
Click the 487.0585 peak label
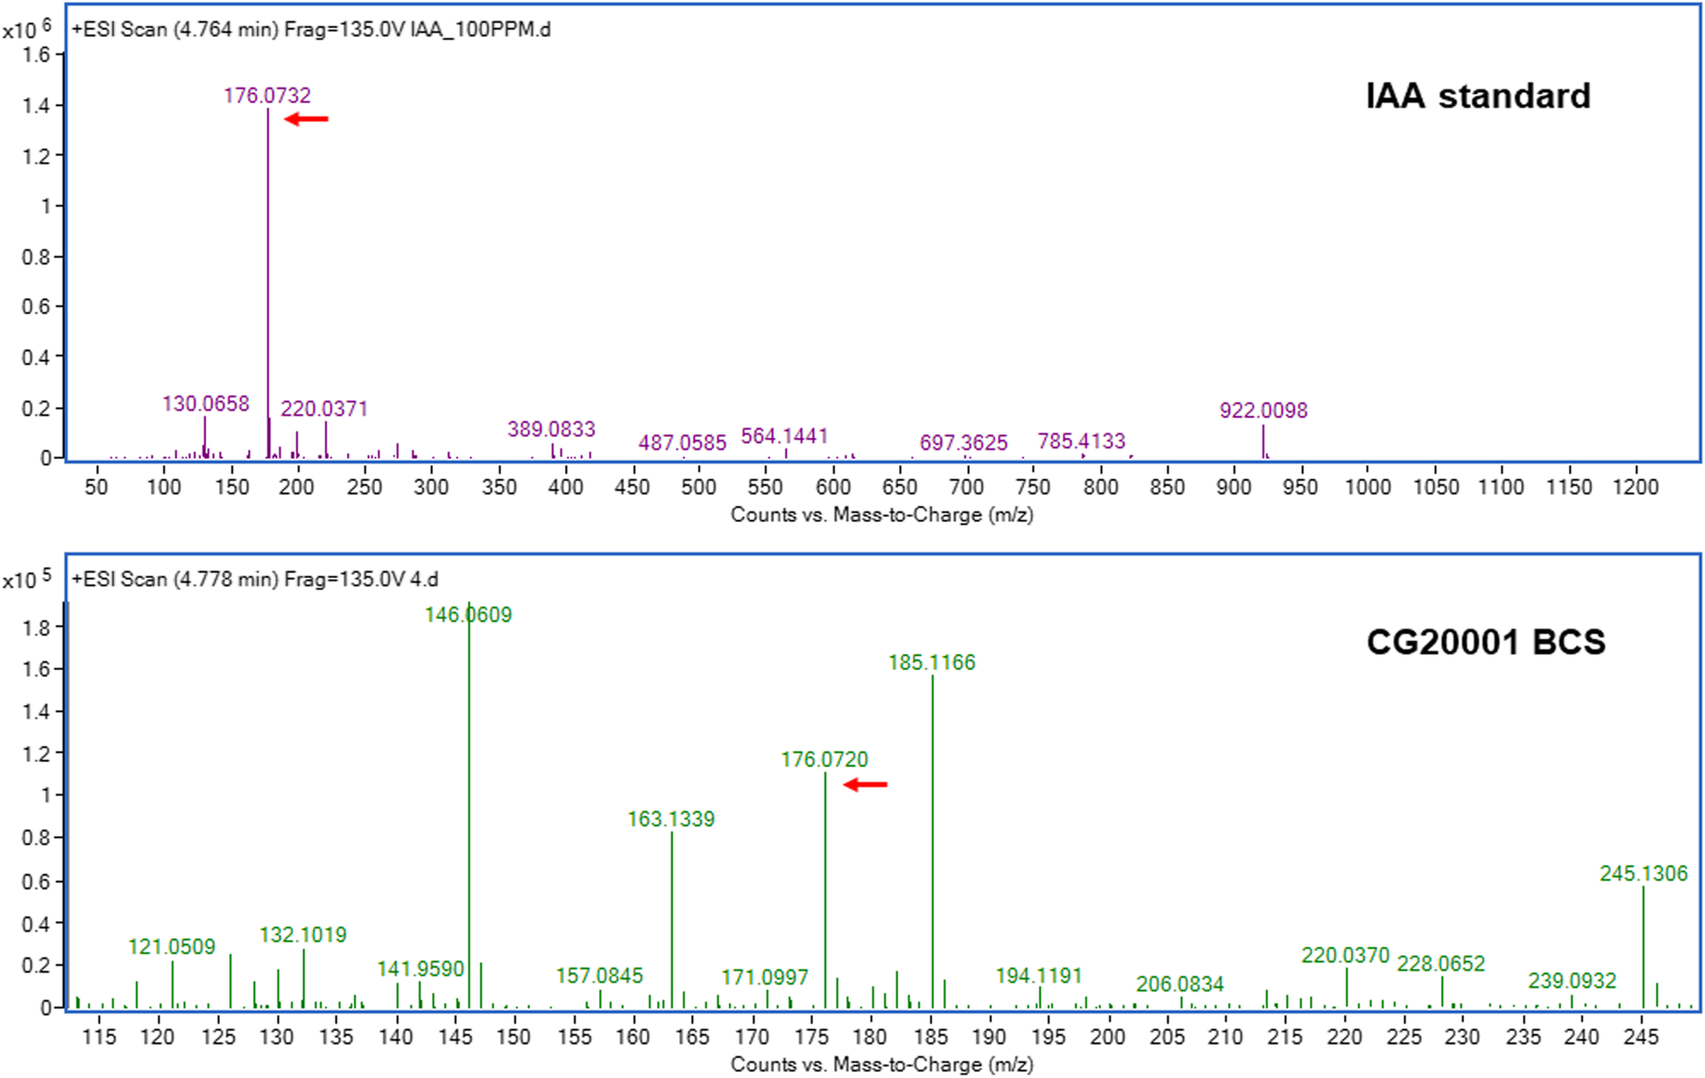[683, 443]
